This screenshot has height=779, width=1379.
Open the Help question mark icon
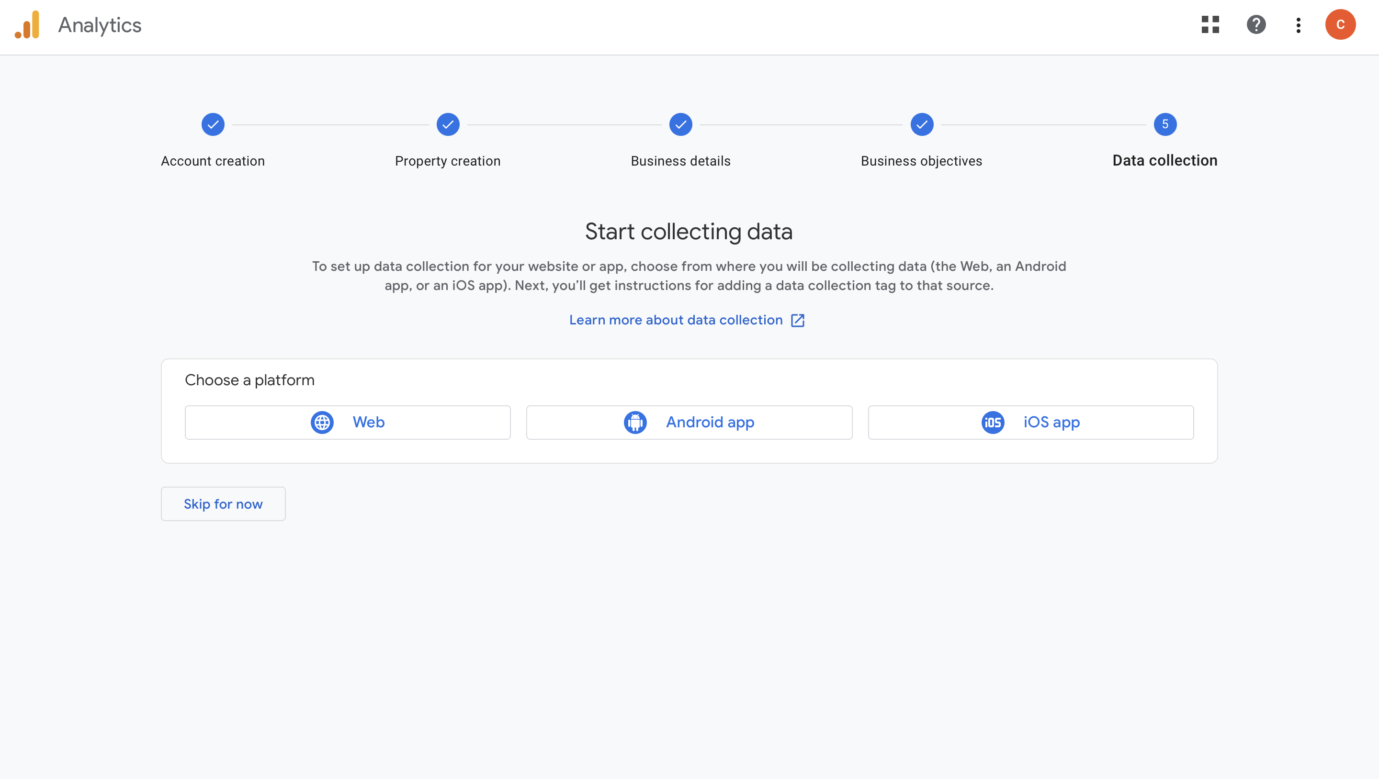(1256, 24)
